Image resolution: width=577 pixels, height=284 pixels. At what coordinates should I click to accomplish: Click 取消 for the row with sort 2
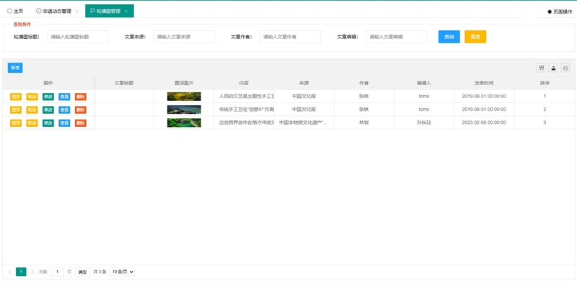32,110
